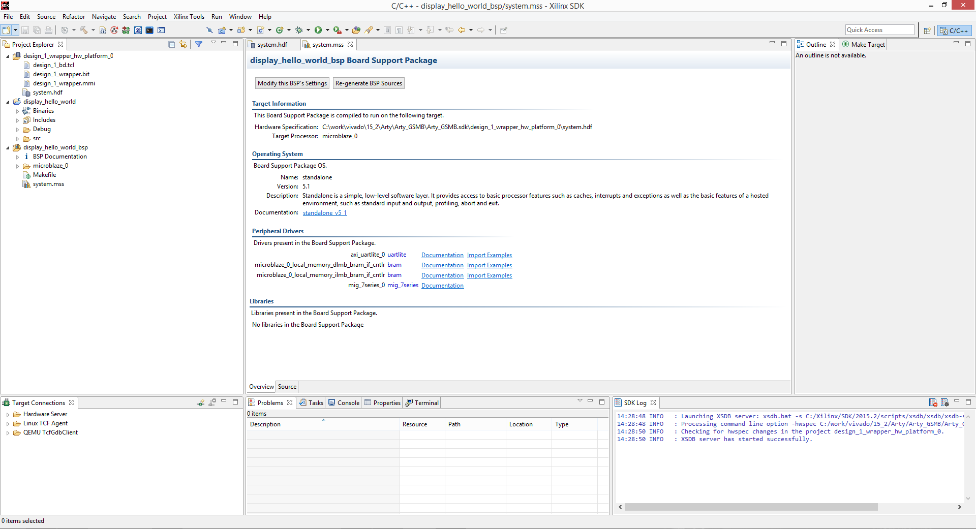Viewport: 976px width, 529px height.
Task: Close the system.mss editor tab
Action: coord(350,45)
